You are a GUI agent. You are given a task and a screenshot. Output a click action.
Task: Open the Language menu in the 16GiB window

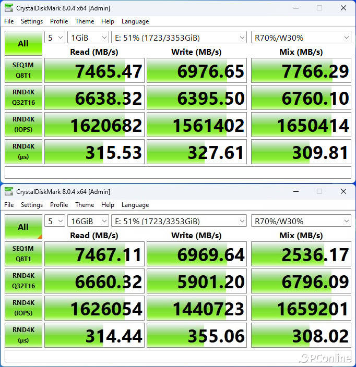pos(135,205)
